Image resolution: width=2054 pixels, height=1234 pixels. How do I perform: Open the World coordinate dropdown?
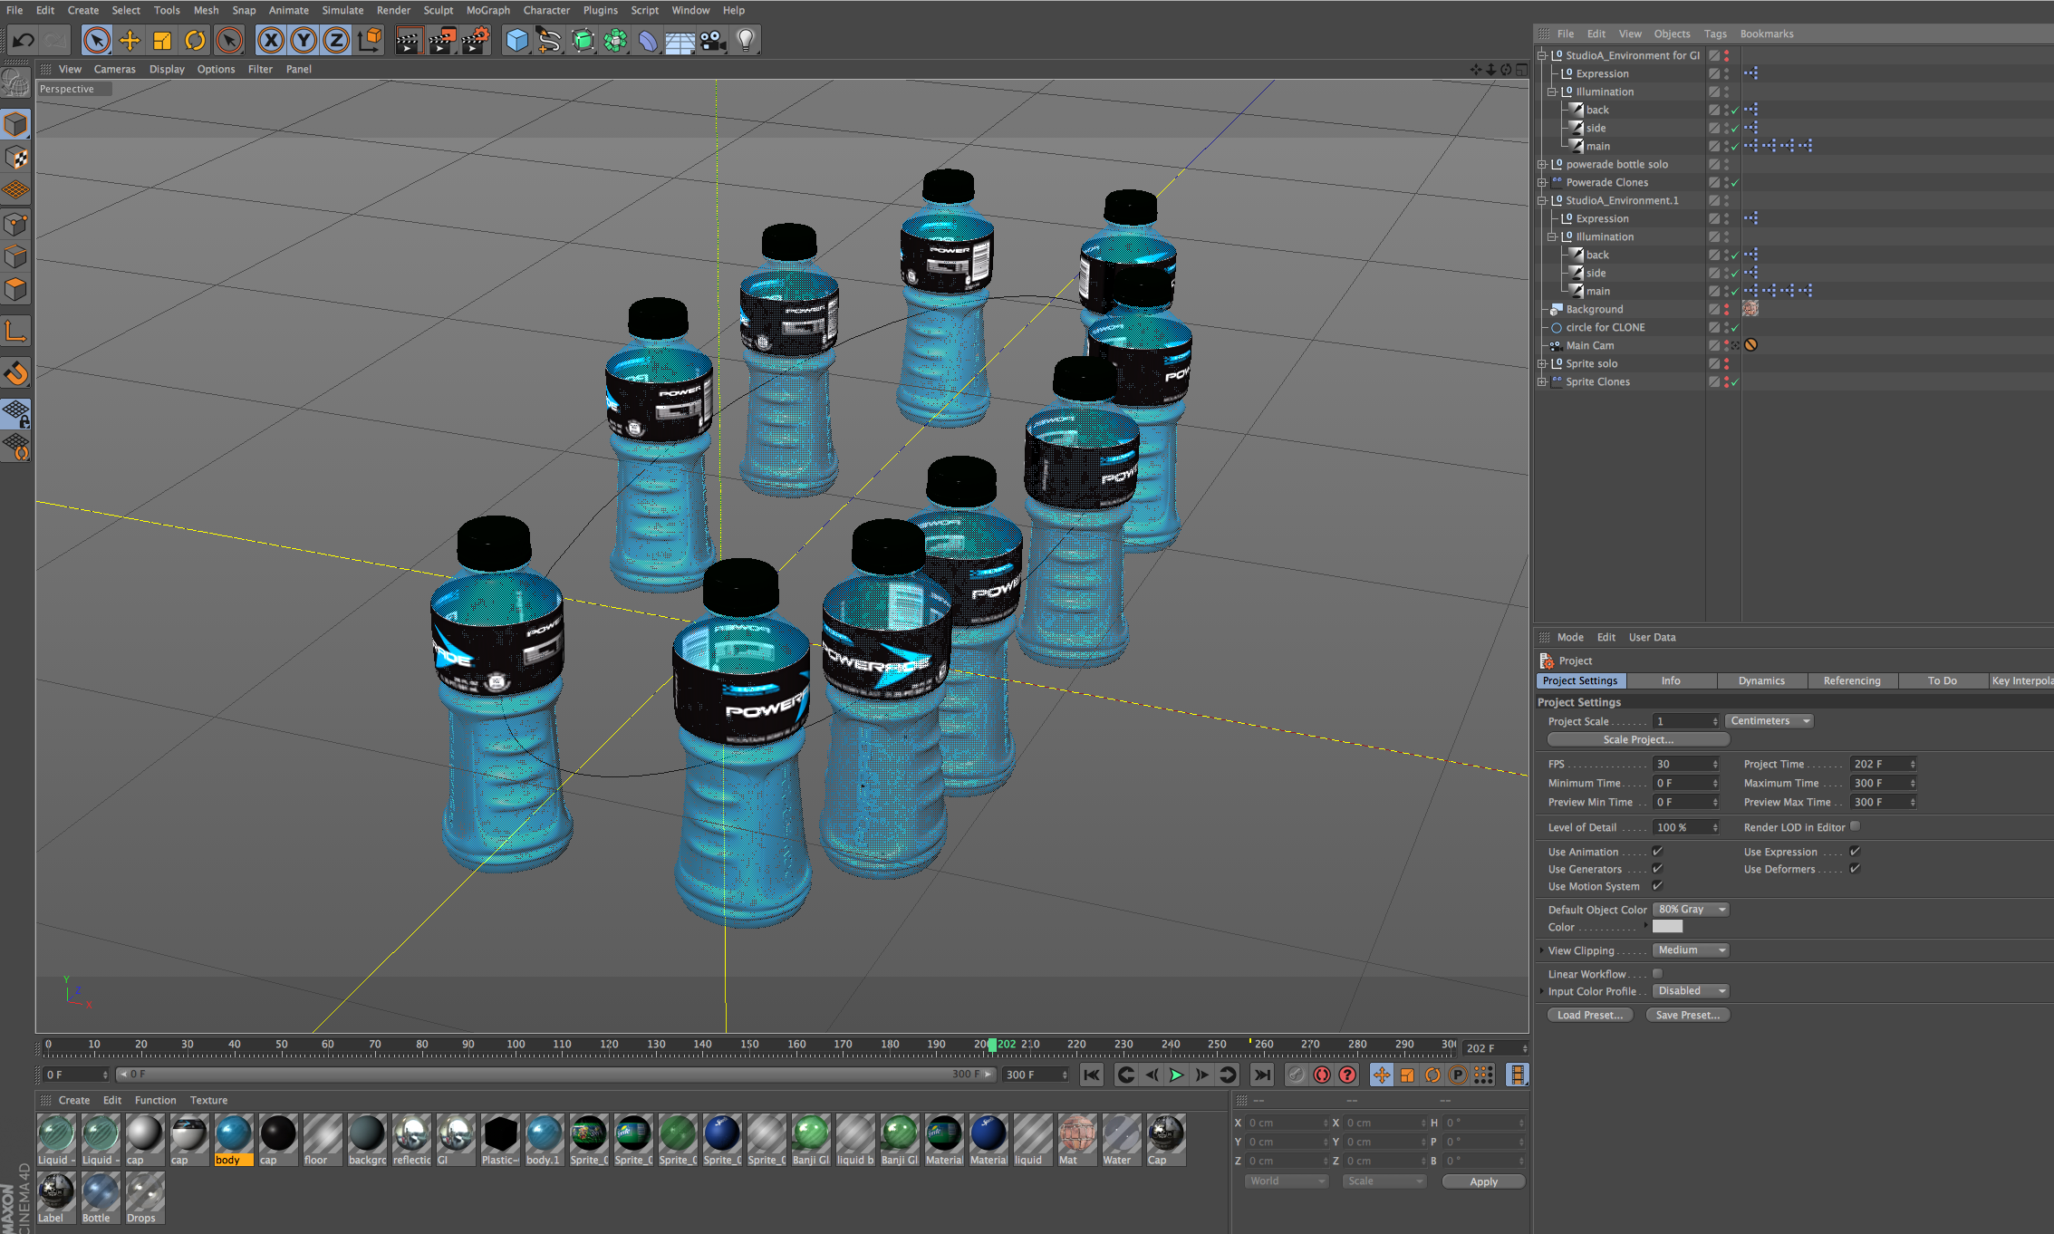(x=1286, y=1181)
